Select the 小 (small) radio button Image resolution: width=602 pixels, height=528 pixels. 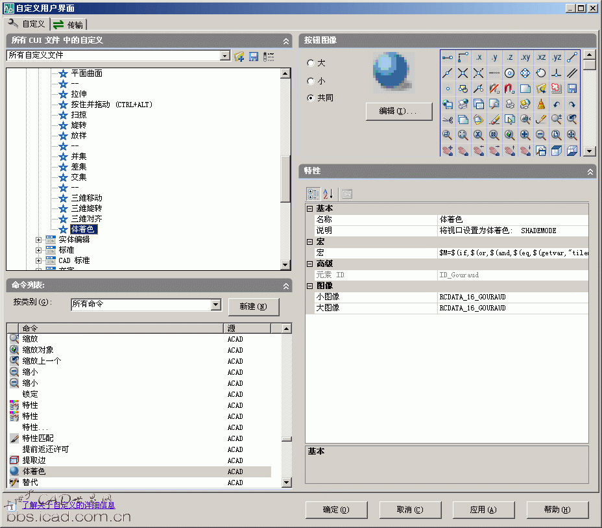click(x=311, y=81)
